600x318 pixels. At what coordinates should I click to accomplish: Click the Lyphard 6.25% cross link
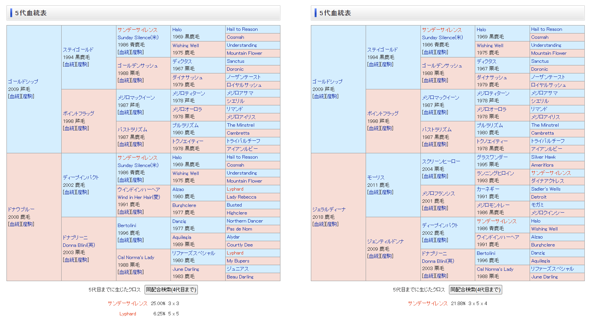point(127,314)
